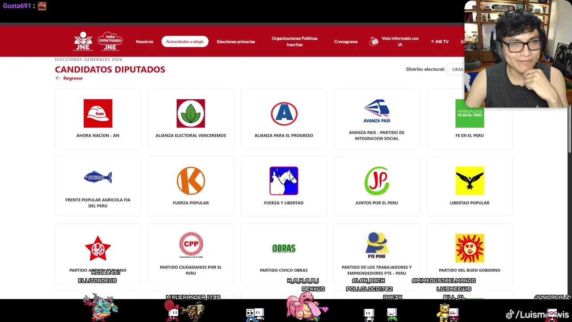
Task: Click the JNE logo in header
Action: click(83, 41)
